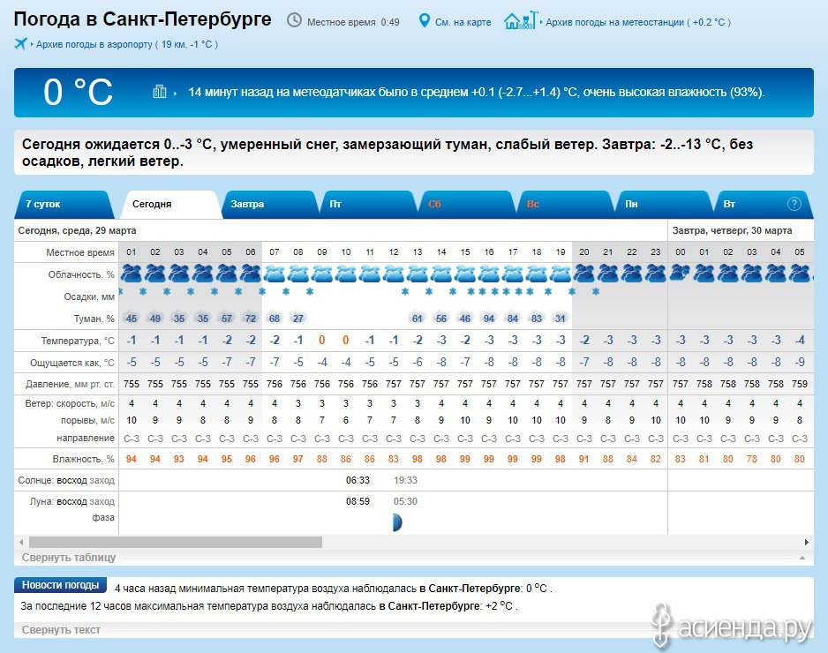
Task: Click cloud icon for hour 01 today
Action: coord(132,274)
